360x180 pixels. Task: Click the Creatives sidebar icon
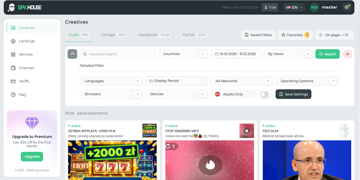pos(13,28)
